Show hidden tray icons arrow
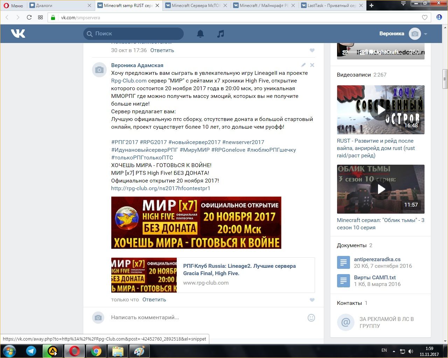Viewport: 448px width, 358px height. click(x=394, y=351)
